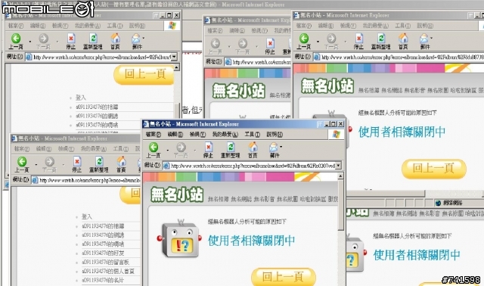Click the Refresh icon in the top-right window
Viewport: 484px width, 286px height.
click(381, 39)
